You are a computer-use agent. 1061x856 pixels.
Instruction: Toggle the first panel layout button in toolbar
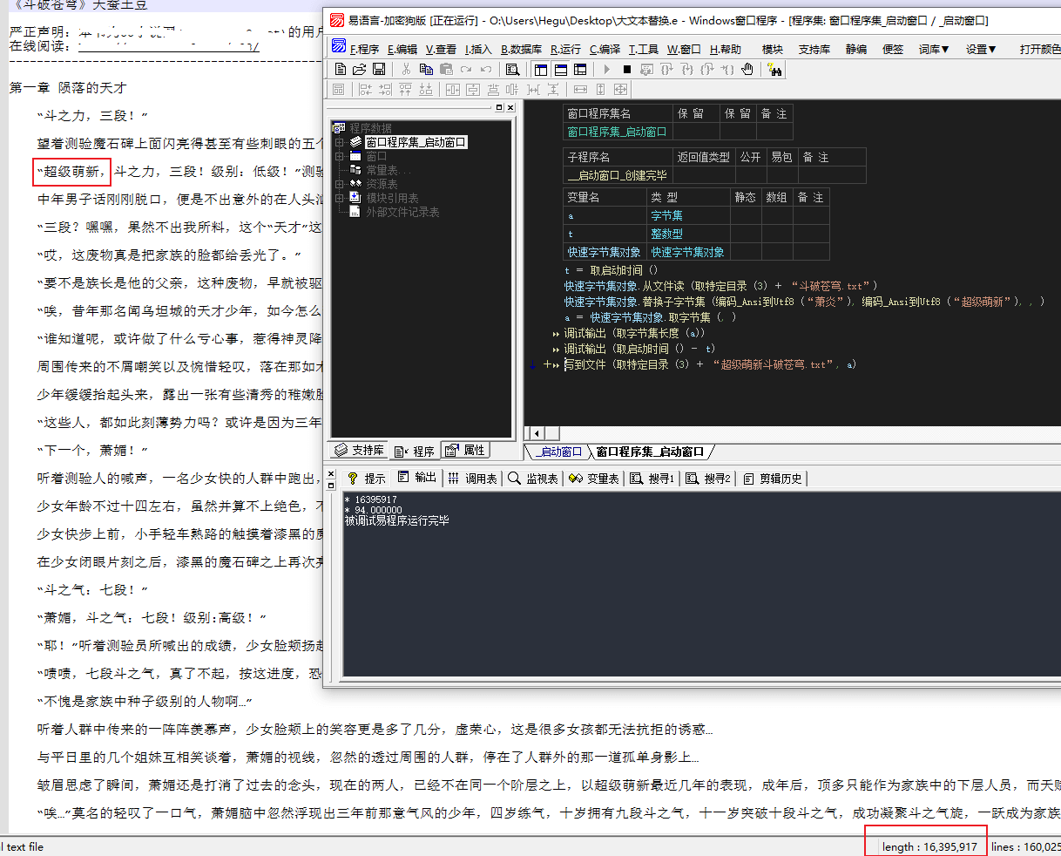point(540,69)
